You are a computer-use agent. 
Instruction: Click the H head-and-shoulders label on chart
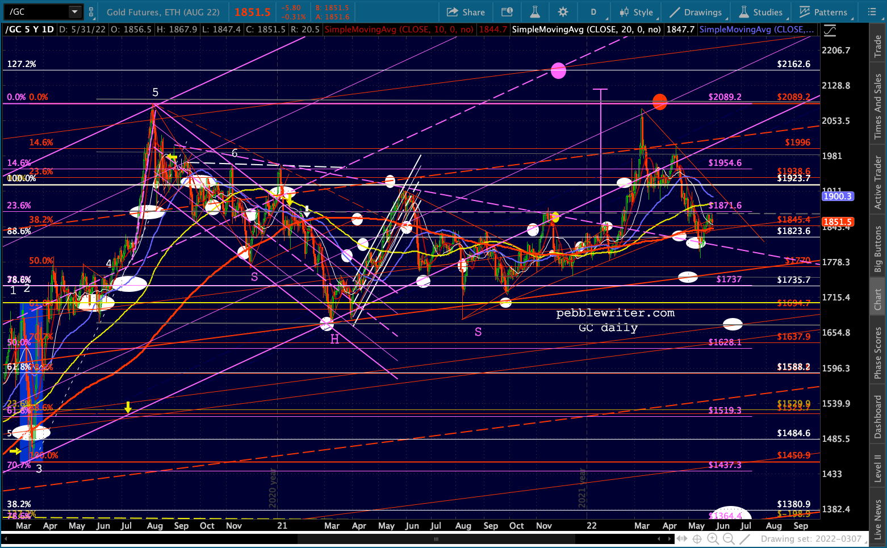pyautogui.click(x=334, y=339)
